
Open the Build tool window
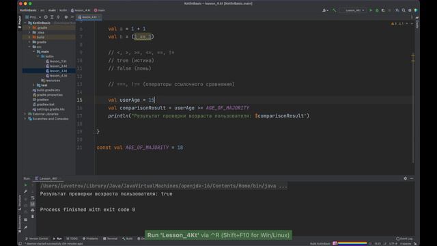[128, 238]
